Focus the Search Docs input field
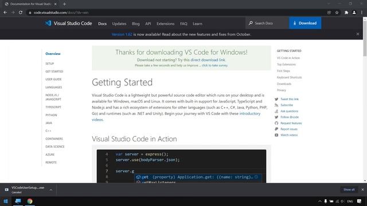This screenshot has height=206, width=367. (267, 23)
